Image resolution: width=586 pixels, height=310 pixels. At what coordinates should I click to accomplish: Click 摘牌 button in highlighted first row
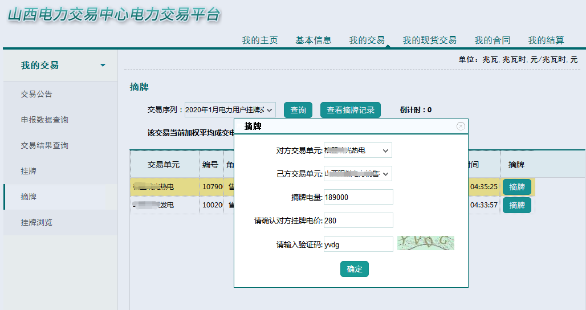coord(516,187)
